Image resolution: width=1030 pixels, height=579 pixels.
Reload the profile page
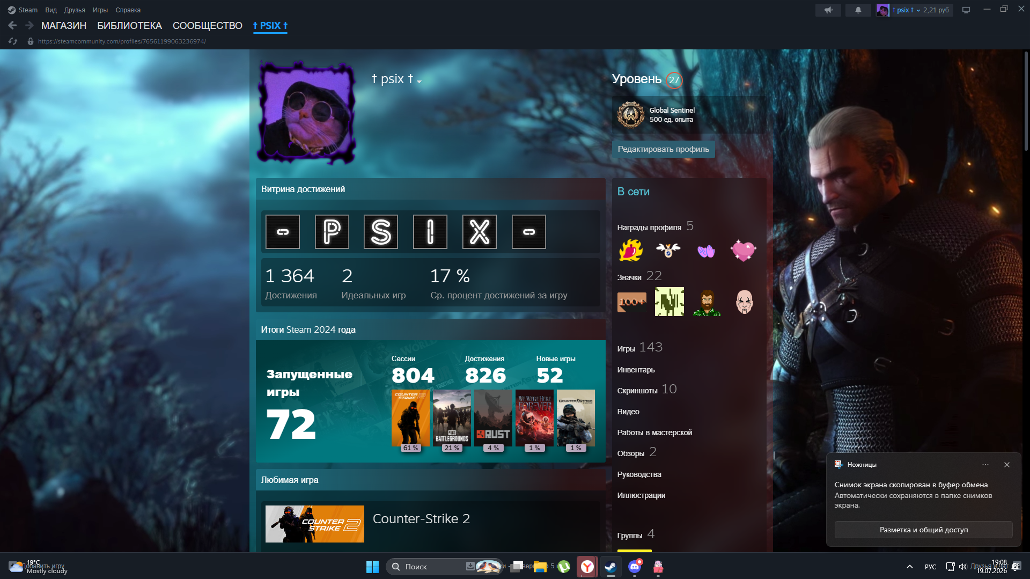13,41
